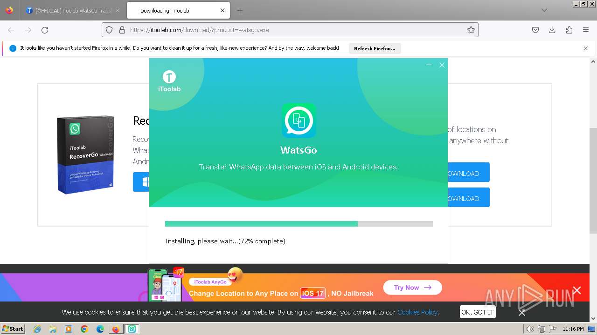
Task: Close the AnyGo promotional banner
Action: click(577, 290)
